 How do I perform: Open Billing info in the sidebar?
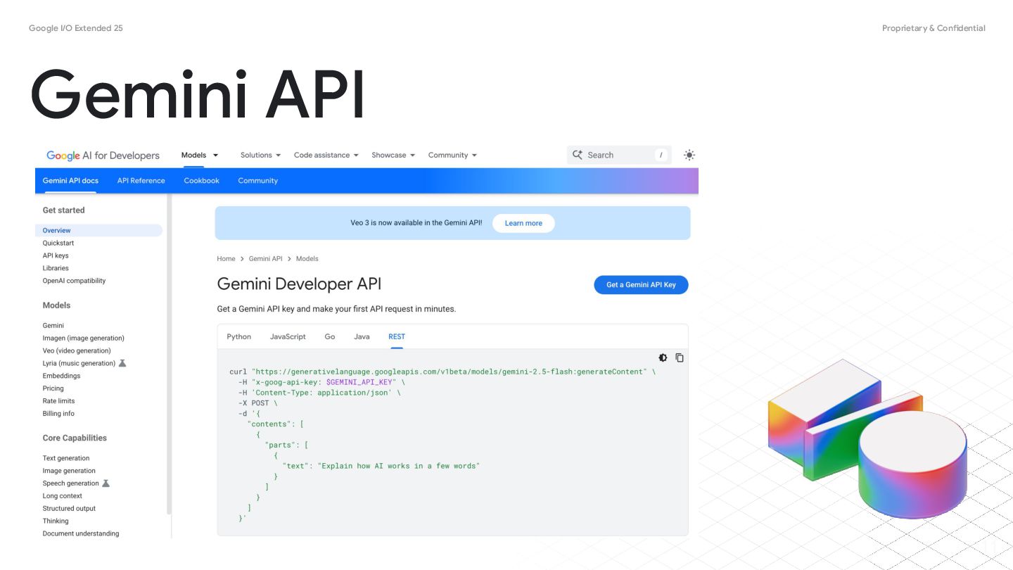(x=58, y=414)
